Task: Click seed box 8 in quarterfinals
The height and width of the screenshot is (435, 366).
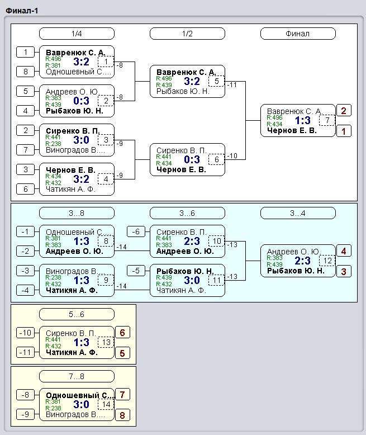Action: coord(26,72)
